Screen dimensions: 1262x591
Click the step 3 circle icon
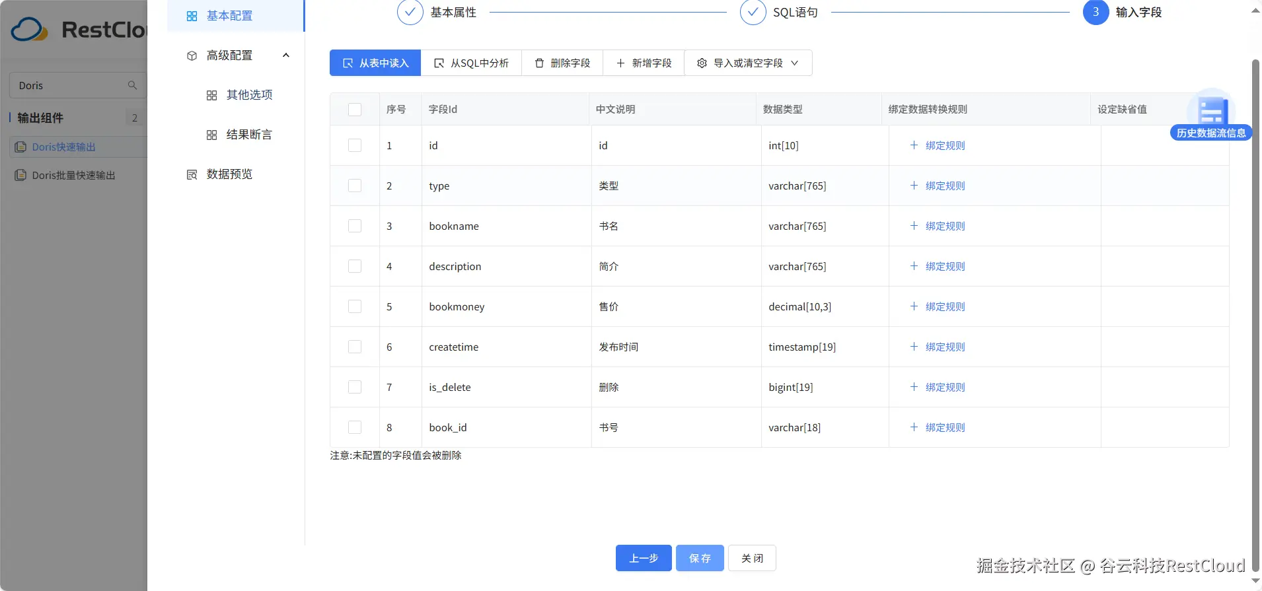click(1095, 12)
